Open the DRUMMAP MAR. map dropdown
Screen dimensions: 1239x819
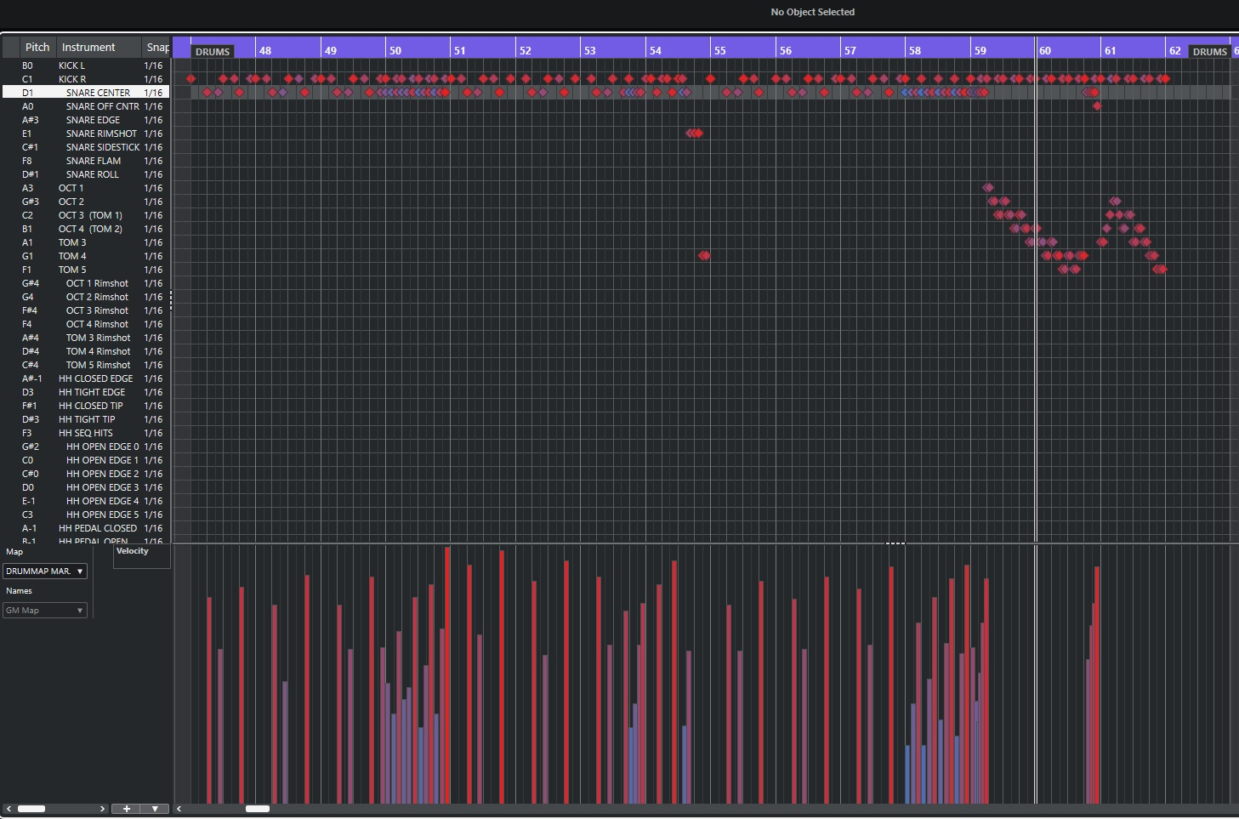pyautogui.click(x=45, y=572)
